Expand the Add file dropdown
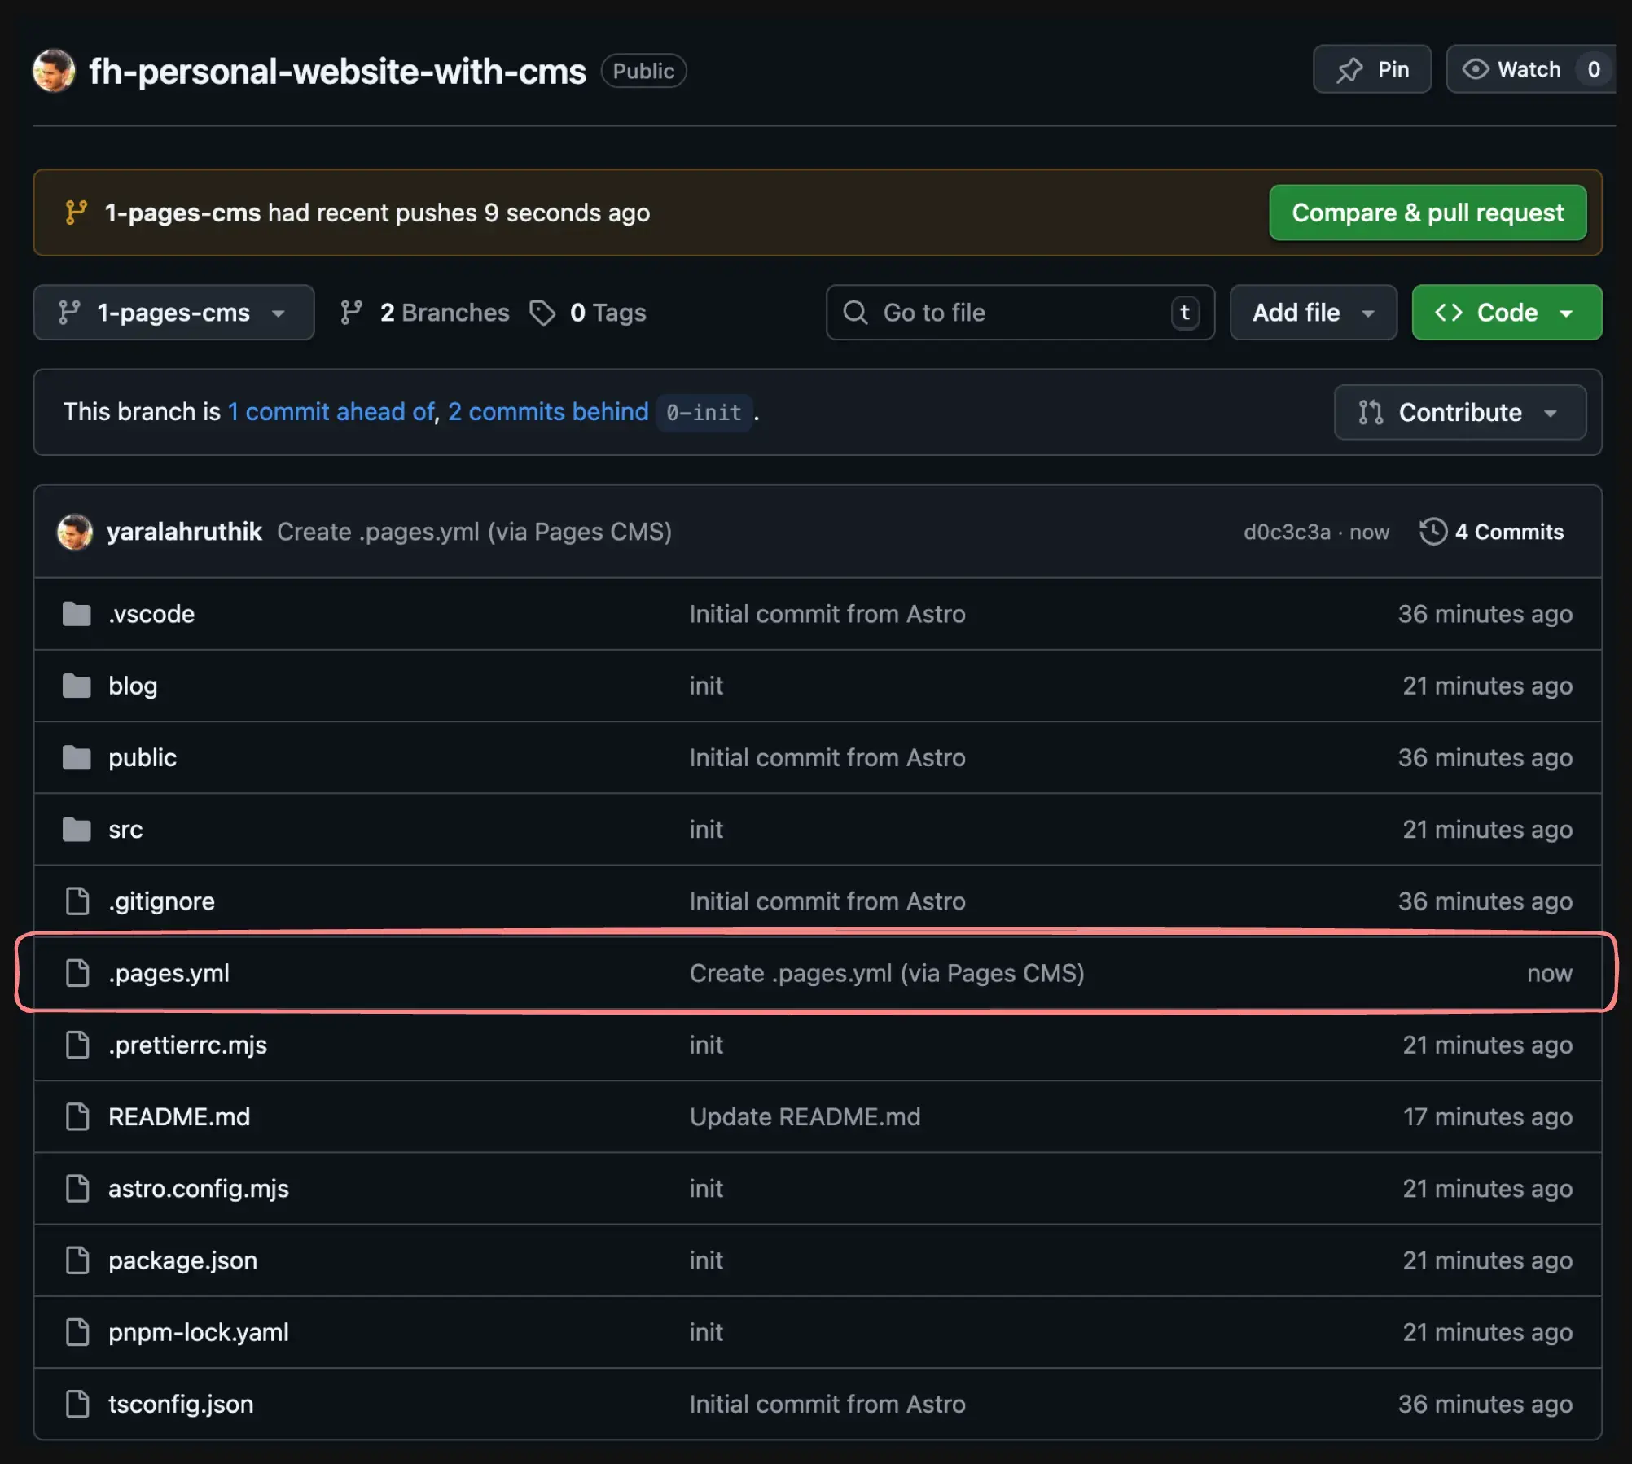This screenshot has width=1632, height=1464. pyautogui.click(x=1312, y=313)
